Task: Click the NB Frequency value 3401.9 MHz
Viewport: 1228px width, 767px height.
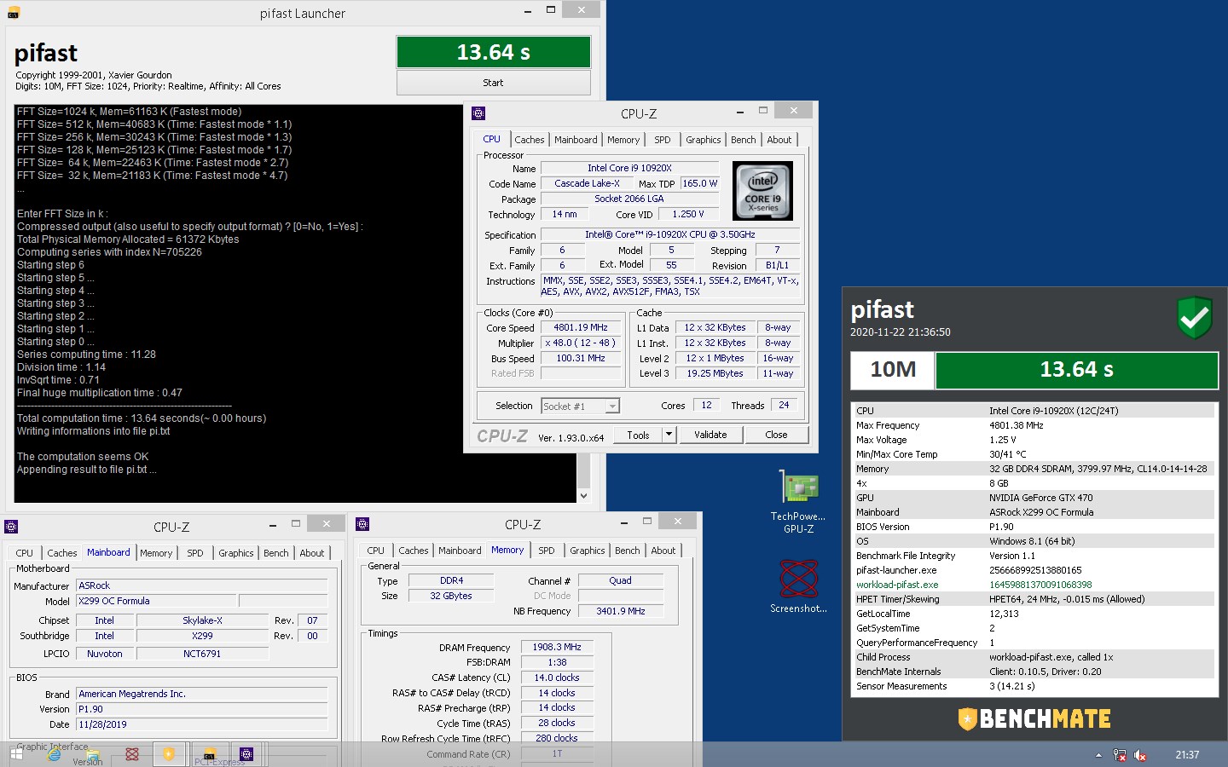Action: (x=621, y=611)
